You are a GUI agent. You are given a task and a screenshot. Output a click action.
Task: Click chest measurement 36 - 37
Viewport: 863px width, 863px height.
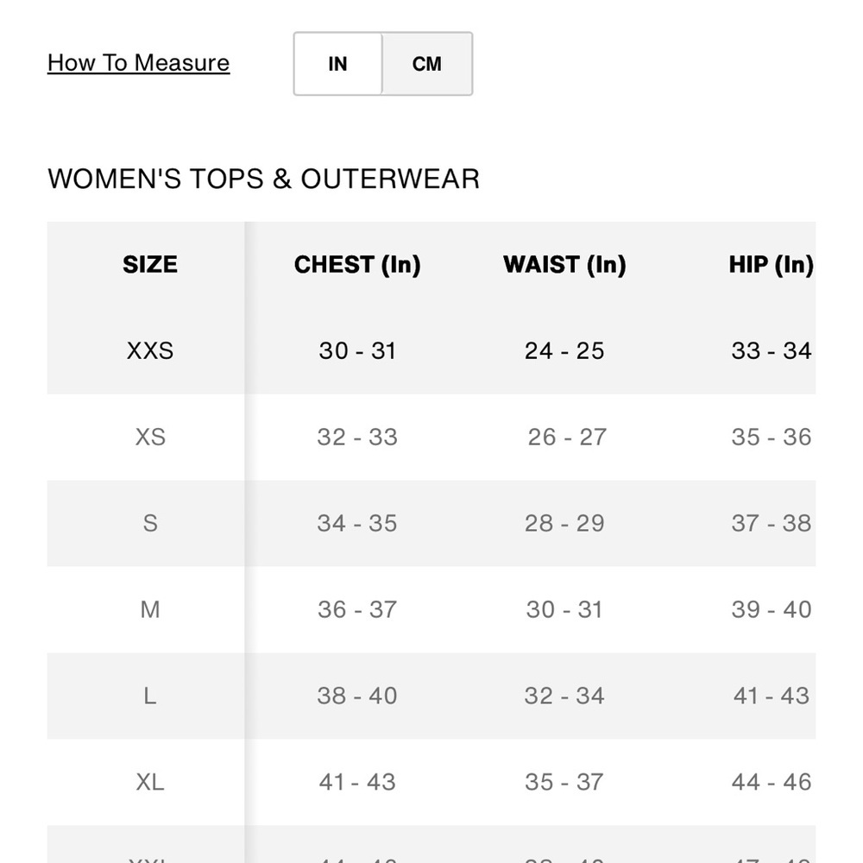pyautogui.click(x=357, y=610)
